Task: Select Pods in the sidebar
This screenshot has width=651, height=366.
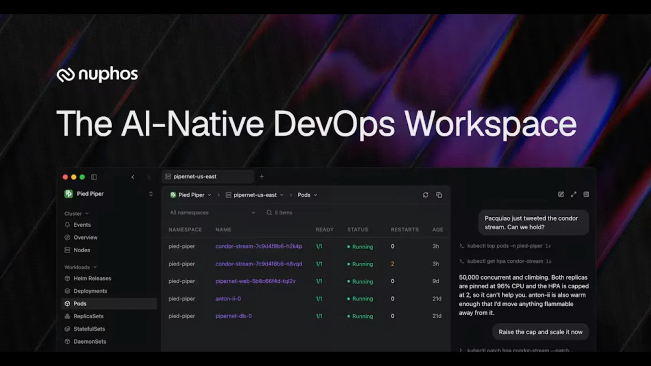Action: 109,304
